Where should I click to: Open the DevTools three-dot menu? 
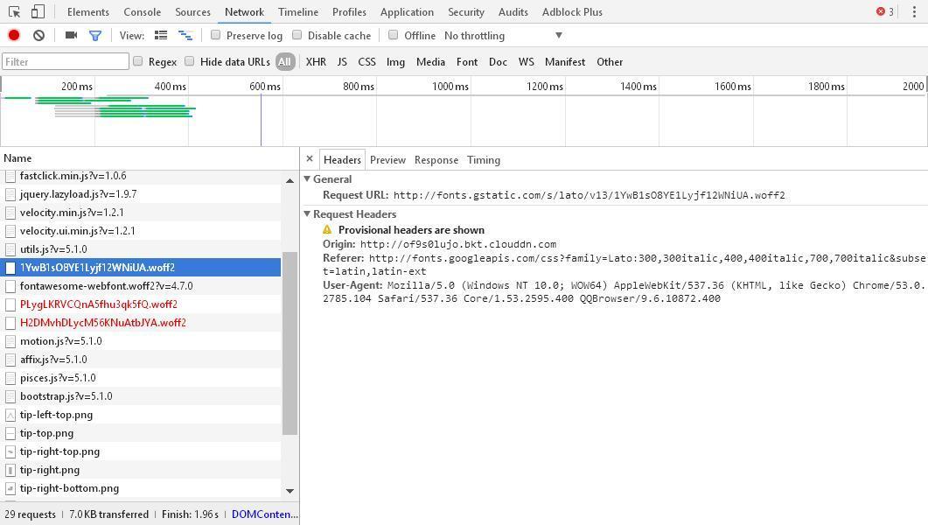point(914,12)
